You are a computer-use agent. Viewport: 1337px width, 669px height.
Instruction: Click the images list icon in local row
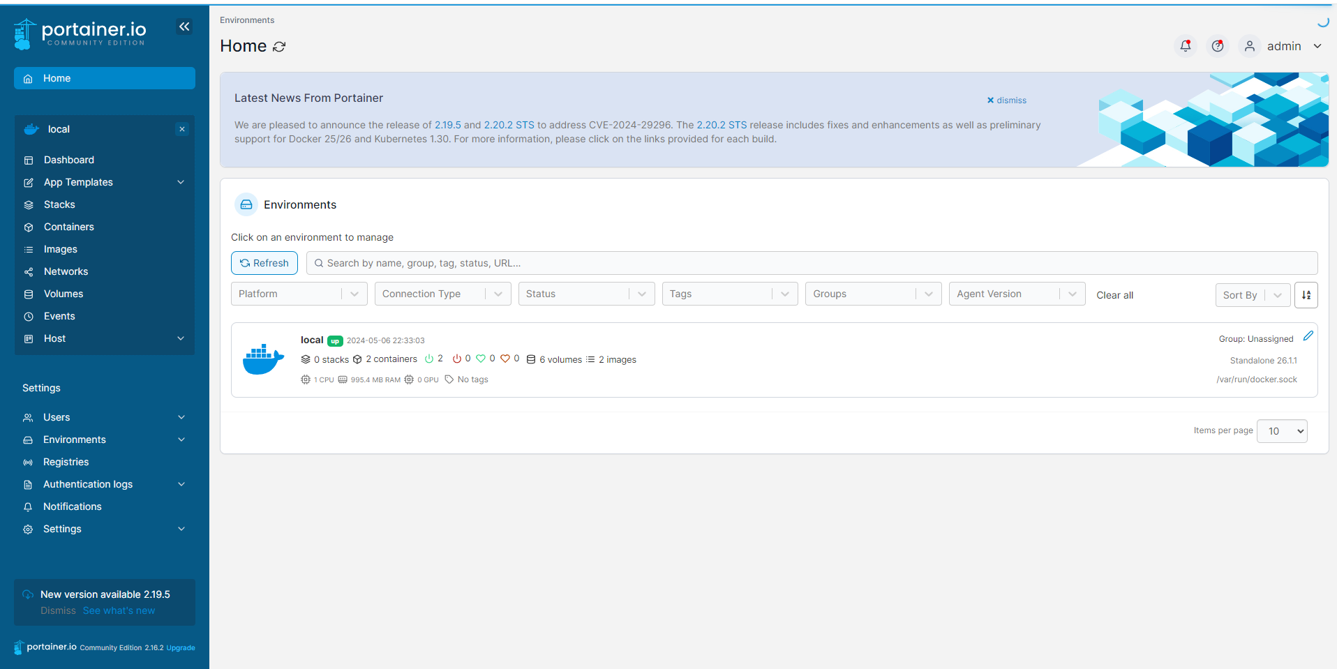pos(590,359)
